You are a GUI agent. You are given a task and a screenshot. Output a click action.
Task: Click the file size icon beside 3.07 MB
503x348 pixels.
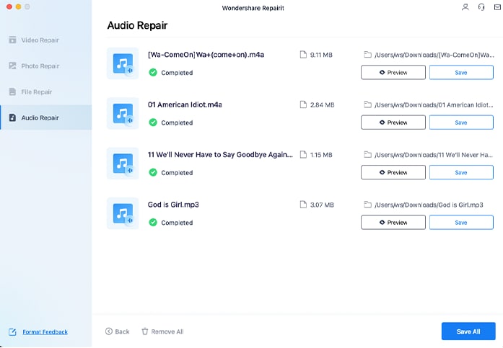tap(303, 205)
